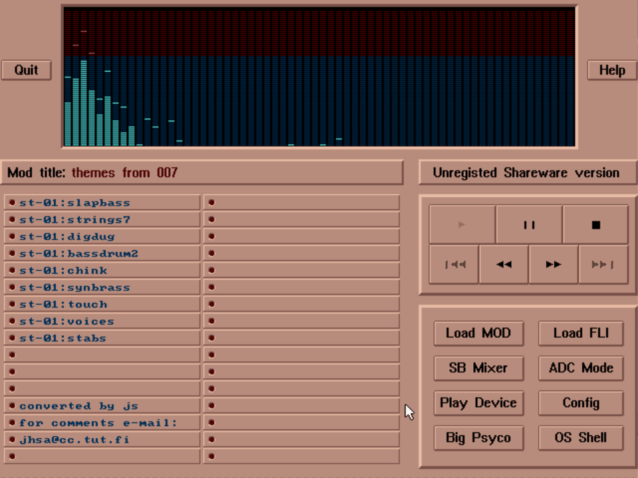
Task: Stop playback with the square button
Action: pyautogui.click(x=595, y=225)
